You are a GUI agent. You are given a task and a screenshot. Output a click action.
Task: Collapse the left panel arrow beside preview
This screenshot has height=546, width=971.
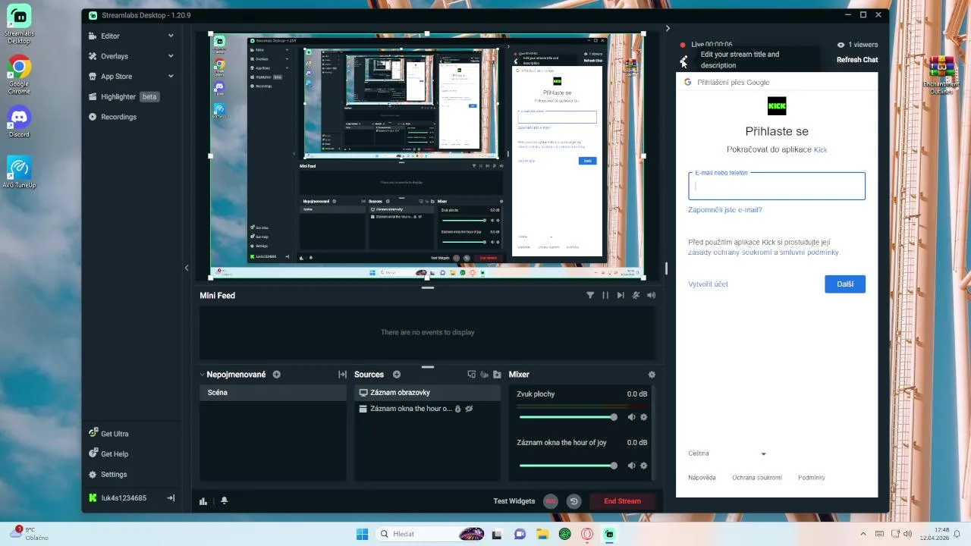pyautogui.click(x=187, y=268)
